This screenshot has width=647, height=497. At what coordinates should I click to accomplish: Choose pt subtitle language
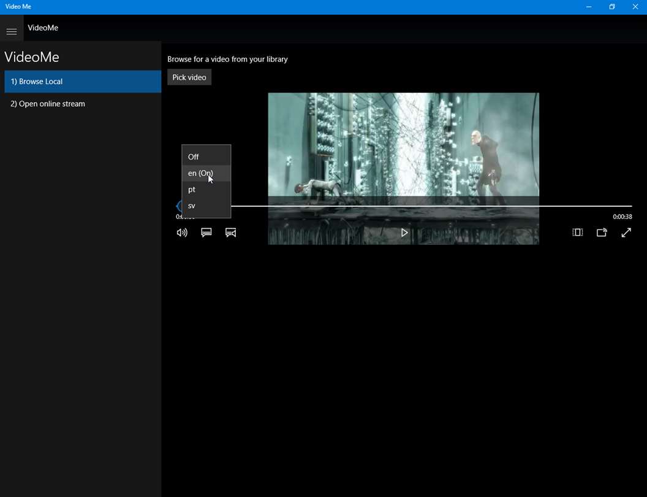point(192,190)
